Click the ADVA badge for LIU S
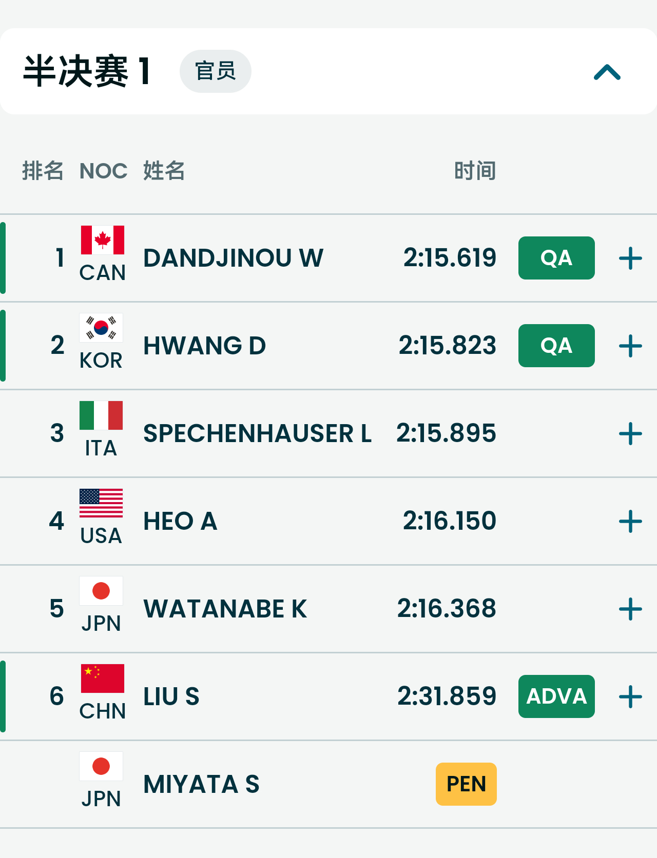The width and height of the screenshot is (657, 858). pos(556,696)
